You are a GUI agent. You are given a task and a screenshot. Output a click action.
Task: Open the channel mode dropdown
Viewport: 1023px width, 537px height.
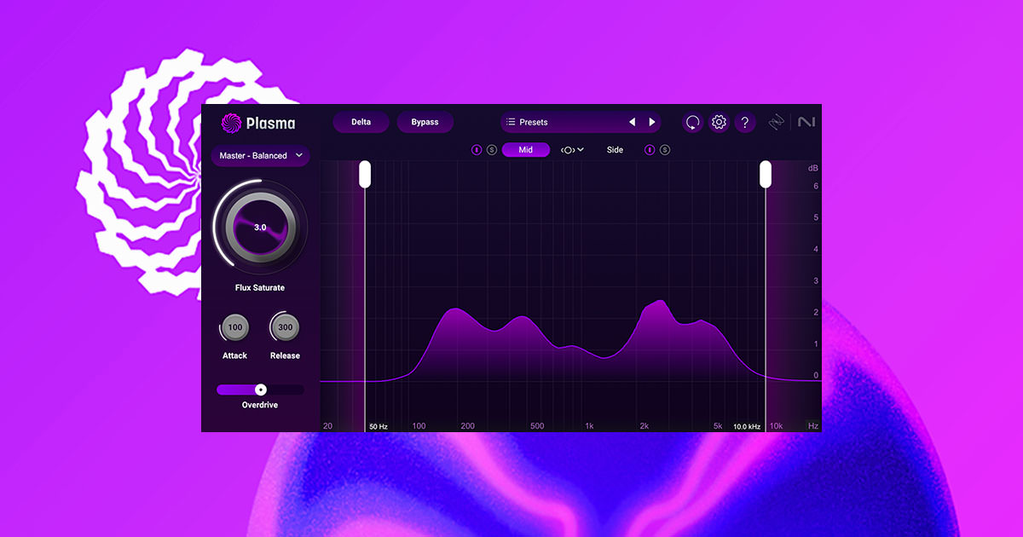[572, 150]
